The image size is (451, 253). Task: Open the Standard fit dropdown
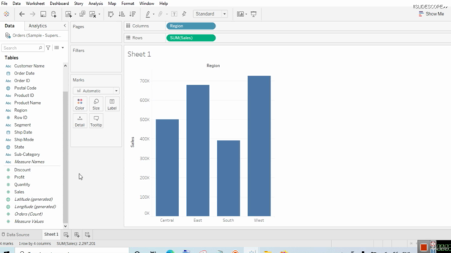pos(210,14)
